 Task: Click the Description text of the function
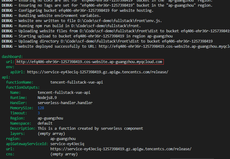(x=90, y=128)
